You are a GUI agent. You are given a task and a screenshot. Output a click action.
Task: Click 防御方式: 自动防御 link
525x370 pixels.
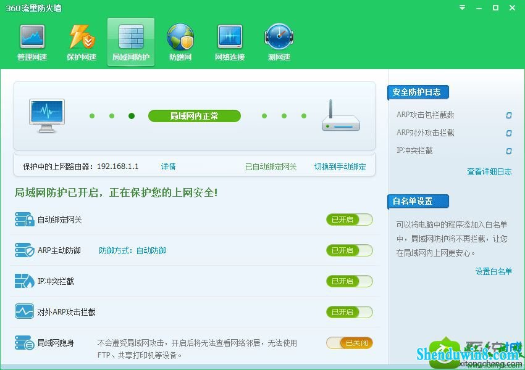(x=132, y=250)
